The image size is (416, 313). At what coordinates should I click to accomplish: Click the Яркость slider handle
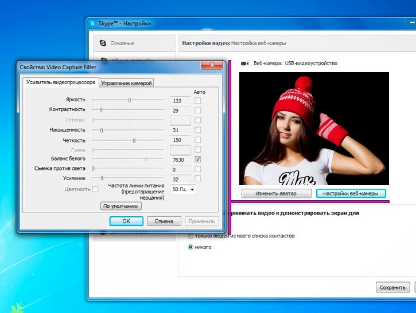click(x=130, y=100)
